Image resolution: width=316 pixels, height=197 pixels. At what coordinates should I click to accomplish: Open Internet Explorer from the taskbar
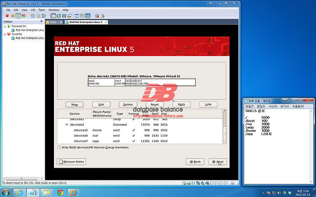[20, 193]
